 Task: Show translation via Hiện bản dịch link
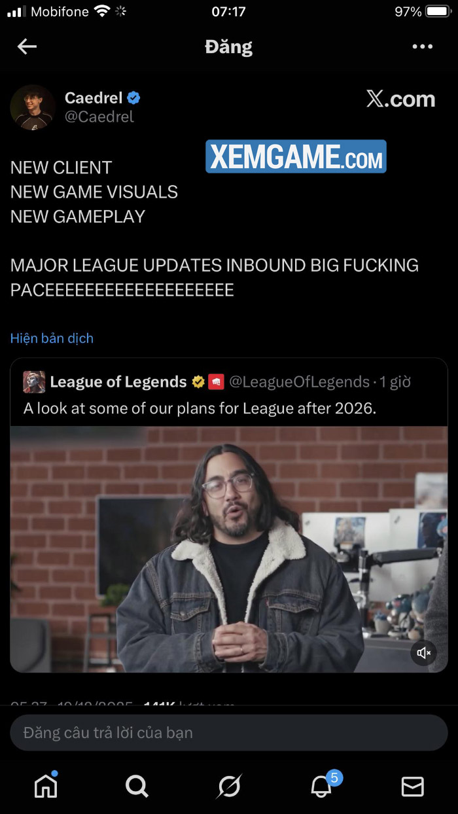point(52,338)
